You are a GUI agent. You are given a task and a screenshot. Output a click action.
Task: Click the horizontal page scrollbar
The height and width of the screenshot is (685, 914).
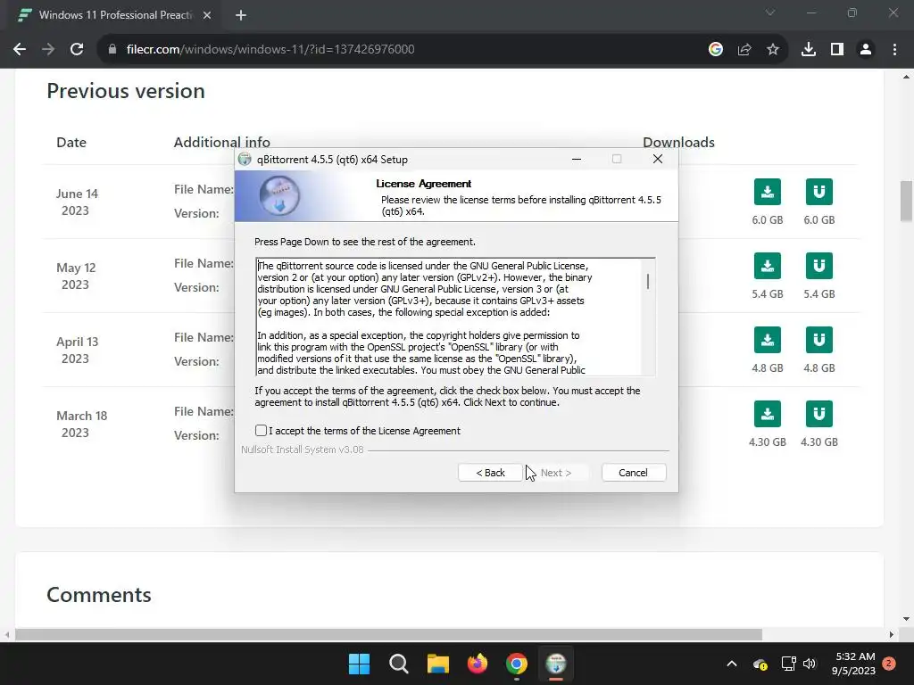pos(388,634)
